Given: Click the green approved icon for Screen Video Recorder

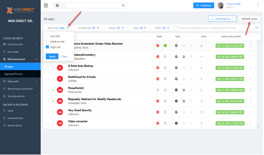Looking at the screenshot, I should [x=166, y=46].
